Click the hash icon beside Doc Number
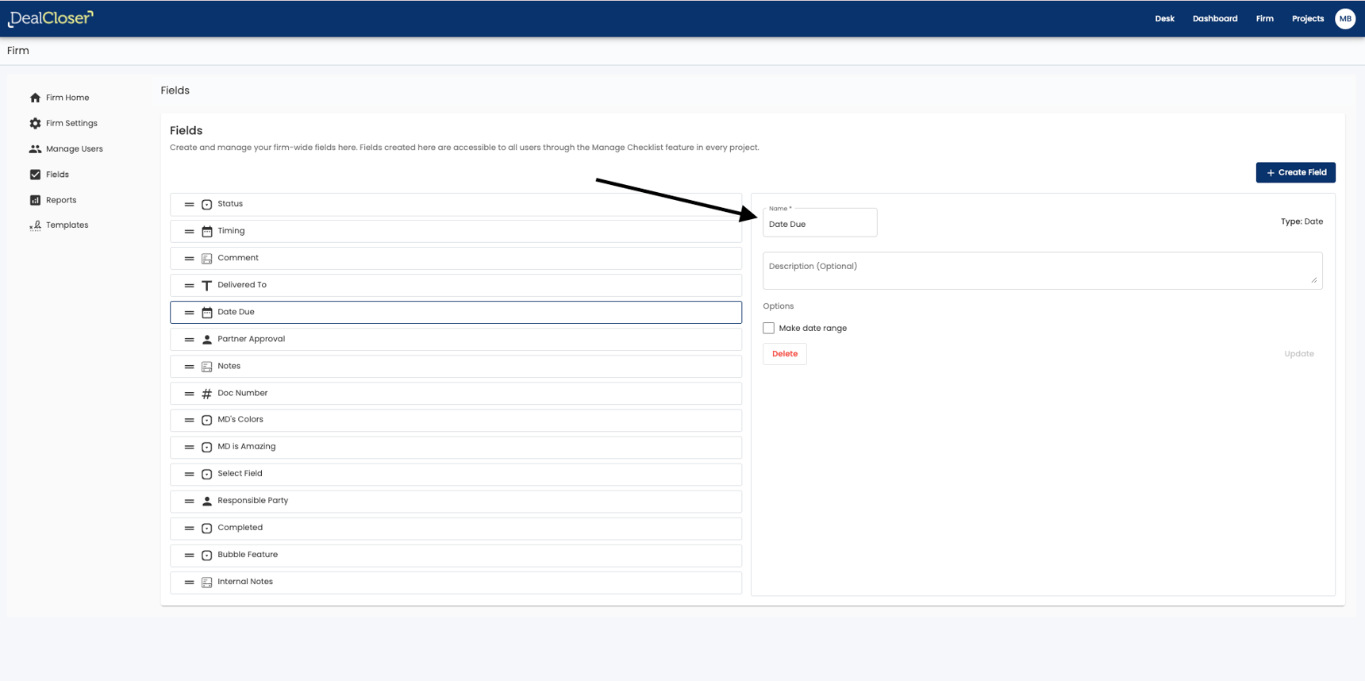Image resolution: width=1365 pixels, height=681 pixels. click(x=206, y=393)
